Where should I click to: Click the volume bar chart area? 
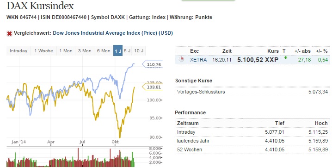coord(70,157)
